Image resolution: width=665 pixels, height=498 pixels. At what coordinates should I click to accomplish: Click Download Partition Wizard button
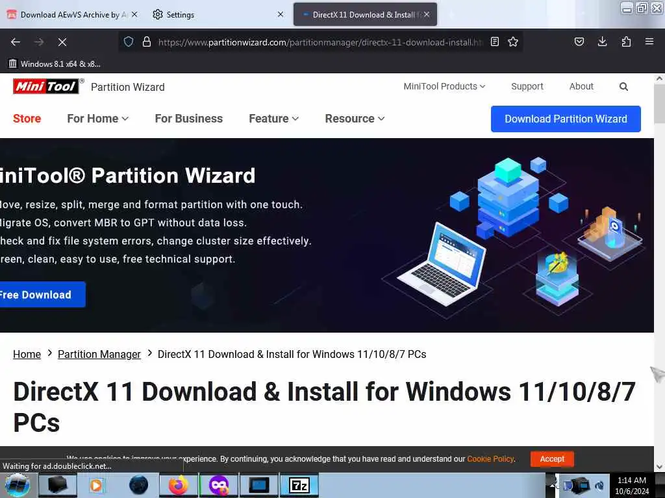566,119
